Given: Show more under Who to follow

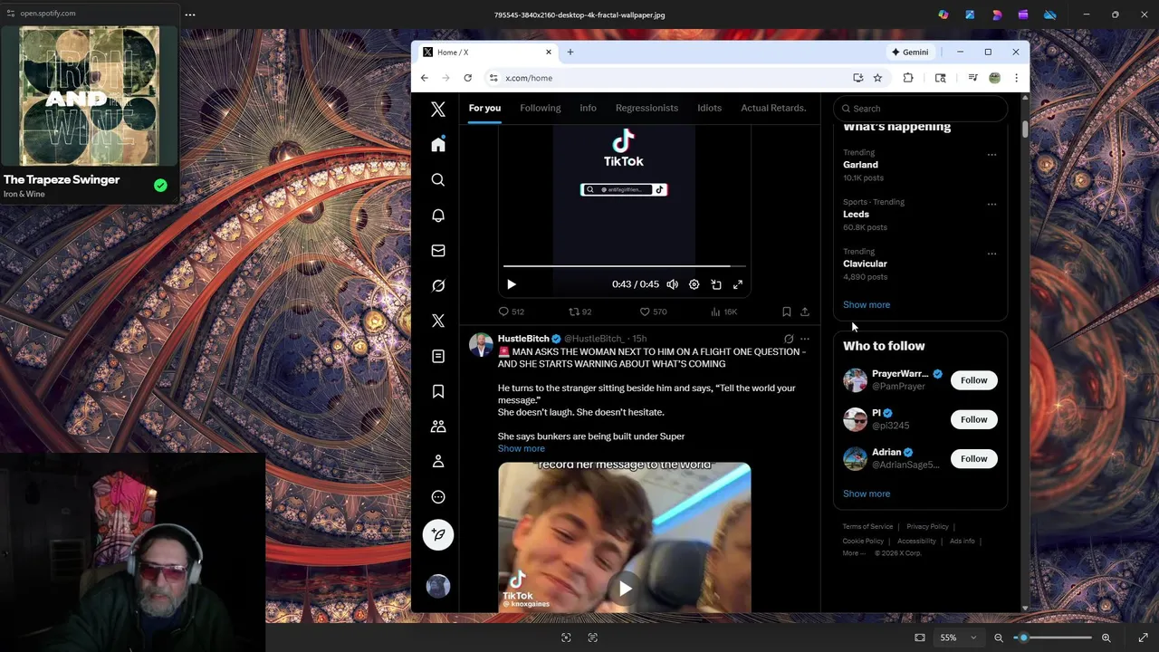Looking at the screenshot, I should coord(867,494).
